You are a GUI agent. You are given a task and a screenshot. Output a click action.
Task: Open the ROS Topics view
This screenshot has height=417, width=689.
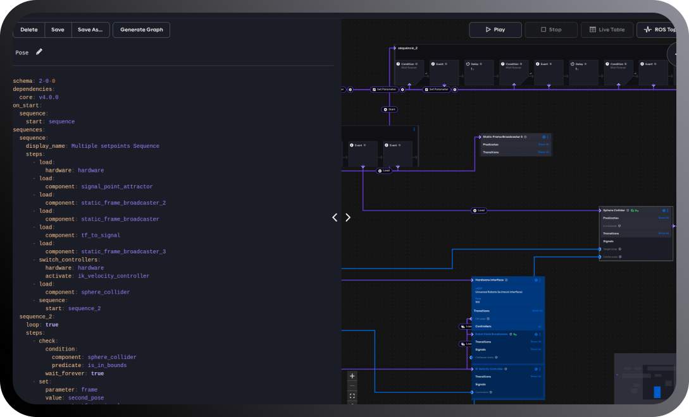click(661, 30)
